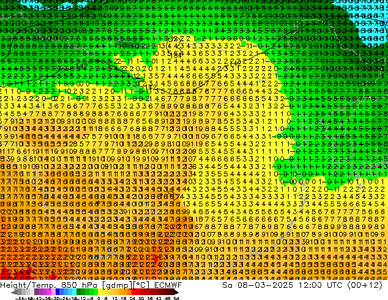The image size is (388, 300).
Task: Click the date "08-03-2025"
Action: tap(265, 285)
